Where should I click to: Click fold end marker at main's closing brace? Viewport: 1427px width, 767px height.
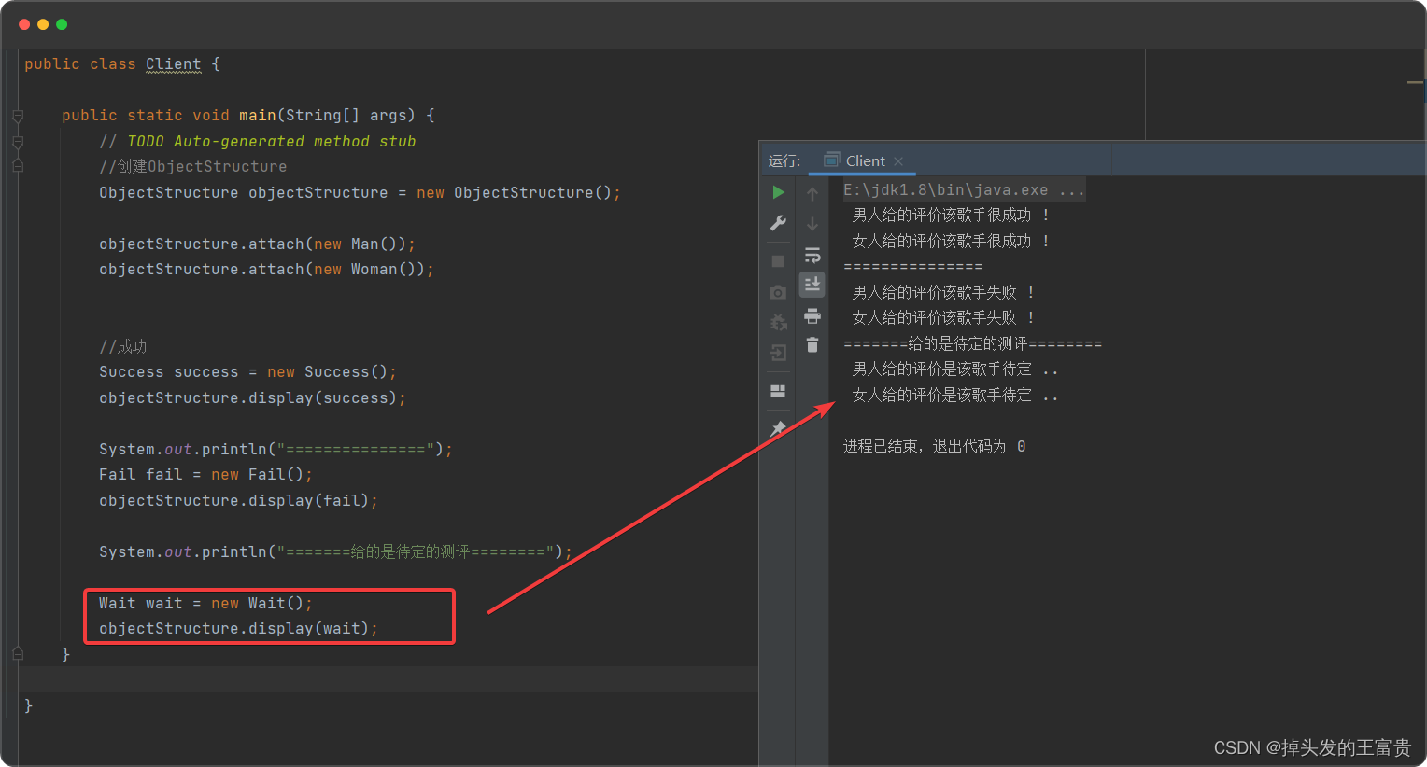point(18,654)
